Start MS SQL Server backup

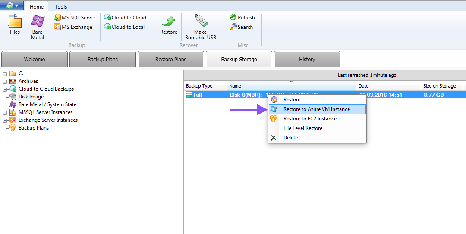tap(75, 18)
